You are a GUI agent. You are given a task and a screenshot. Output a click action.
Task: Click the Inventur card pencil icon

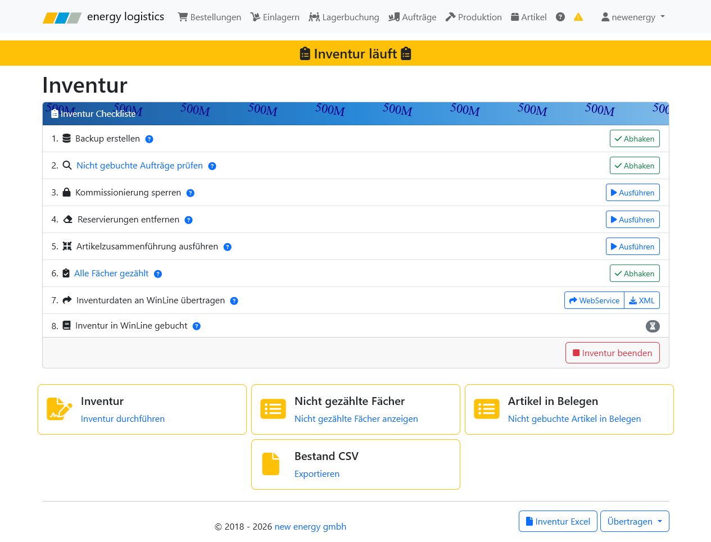click(x=59, y=409)
